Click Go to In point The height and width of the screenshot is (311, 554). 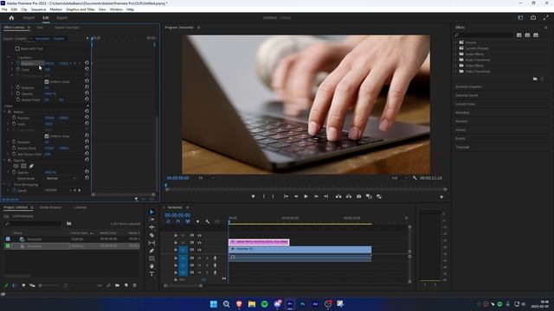[x=287, y=196]
